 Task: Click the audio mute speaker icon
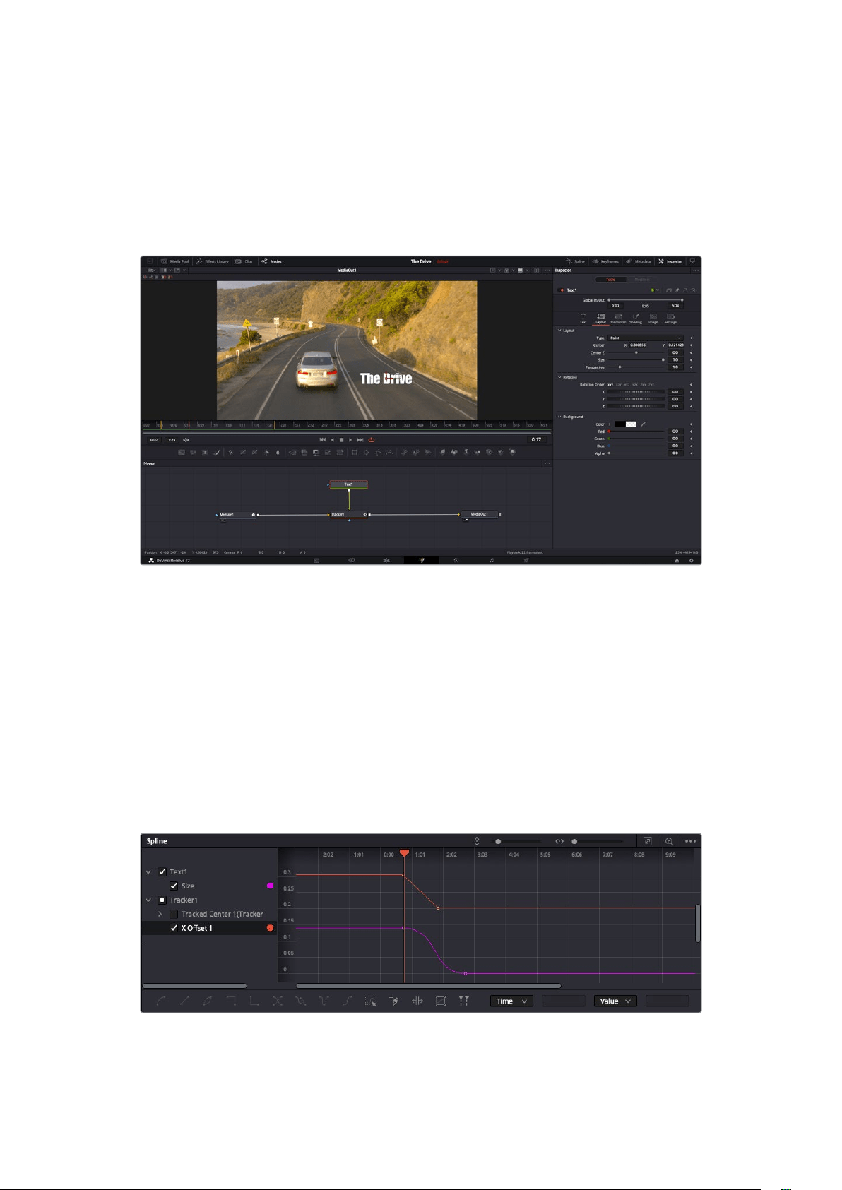pos(186,439)
